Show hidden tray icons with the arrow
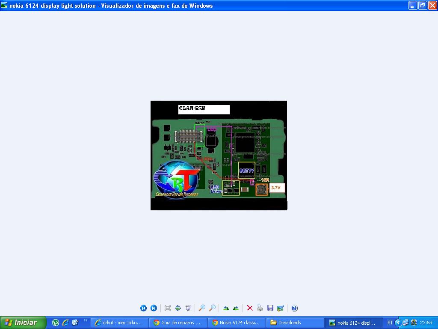Viewport: 438px width, 329px height. tap(398, 323)
